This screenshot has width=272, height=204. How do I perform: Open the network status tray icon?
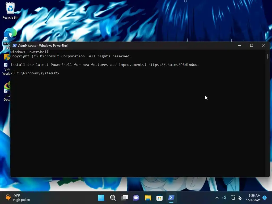(233, 198)
